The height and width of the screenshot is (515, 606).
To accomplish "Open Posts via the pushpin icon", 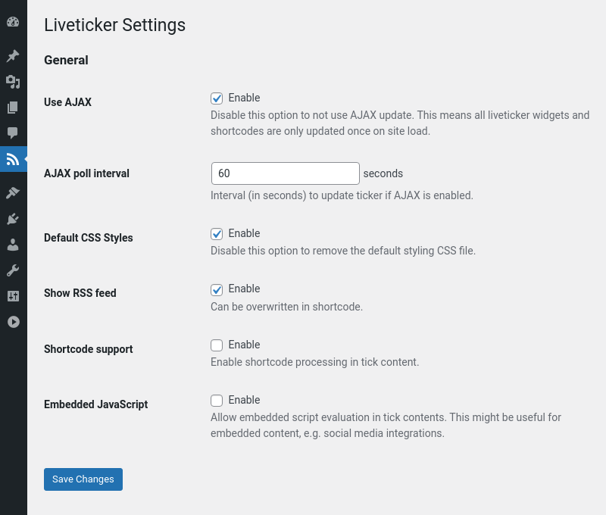I will (x=13, y=56).
